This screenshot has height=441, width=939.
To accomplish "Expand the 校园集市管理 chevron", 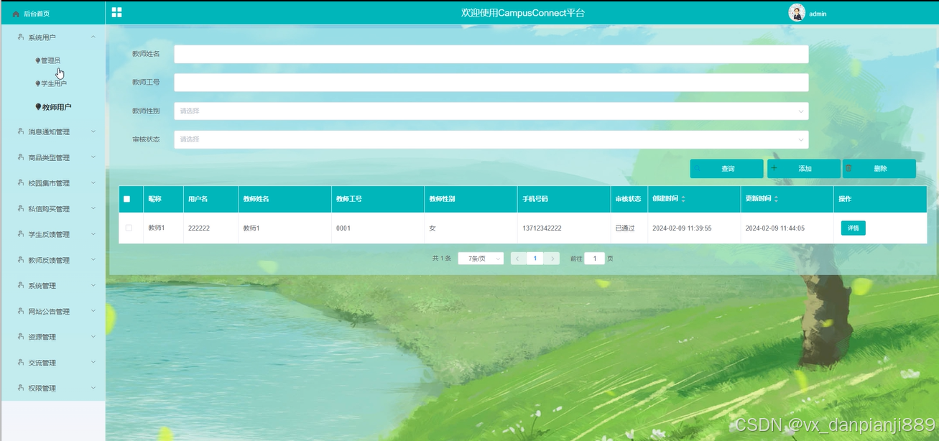I will tap(93, 183).
